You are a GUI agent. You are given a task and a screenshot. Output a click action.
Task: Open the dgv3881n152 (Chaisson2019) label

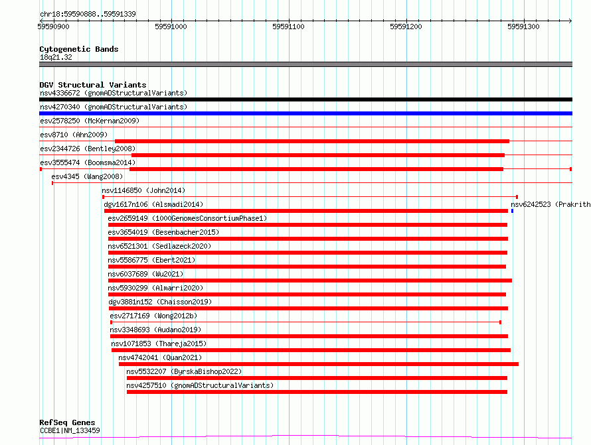(160, 302)
